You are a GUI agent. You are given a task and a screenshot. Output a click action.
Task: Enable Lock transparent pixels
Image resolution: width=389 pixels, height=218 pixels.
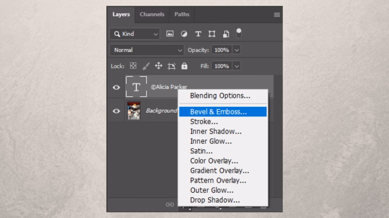(133, 66)
